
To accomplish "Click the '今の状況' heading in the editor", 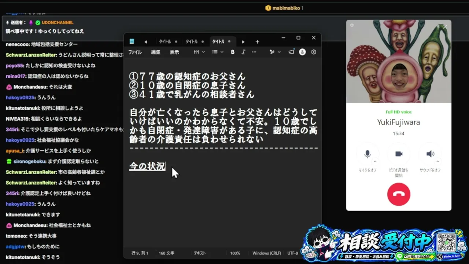I will click(147, 166).
